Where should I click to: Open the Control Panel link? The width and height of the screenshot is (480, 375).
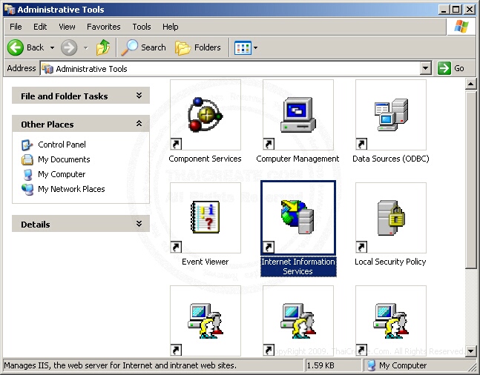(x=62, y=145)
